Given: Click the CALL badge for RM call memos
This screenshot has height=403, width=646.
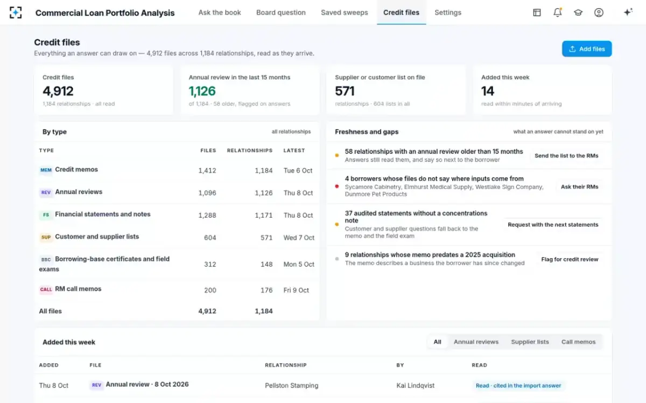Looking at the screenshot, I should click(x=46, y=290).
